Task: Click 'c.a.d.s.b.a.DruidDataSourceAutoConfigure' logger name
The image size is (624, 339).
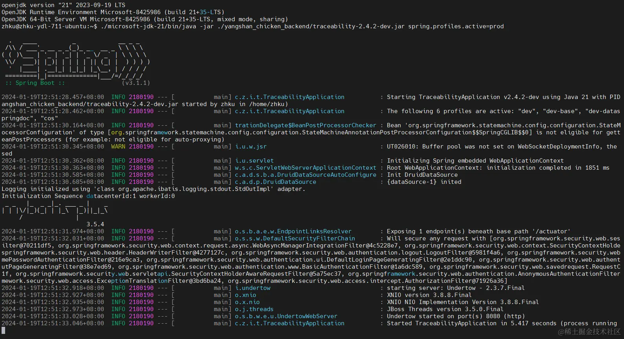Action: [x=306, y=175]
